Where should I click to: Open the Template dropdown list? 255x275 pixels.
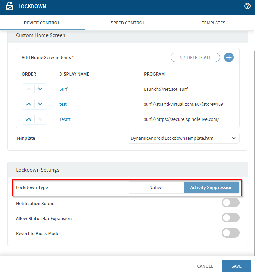tap(183, 138)
